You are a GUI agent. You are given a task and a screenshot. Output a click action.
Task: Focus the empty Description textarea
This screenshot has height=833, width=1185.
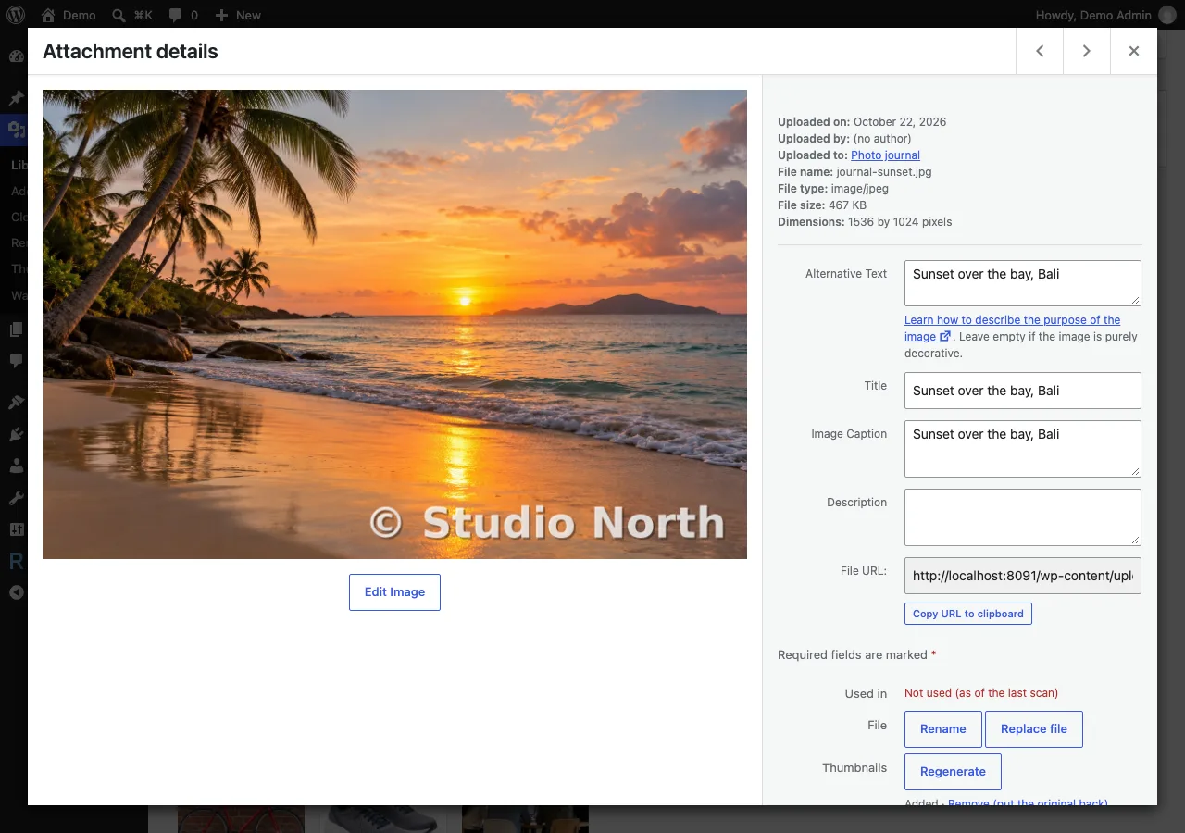pos(1023,517)
